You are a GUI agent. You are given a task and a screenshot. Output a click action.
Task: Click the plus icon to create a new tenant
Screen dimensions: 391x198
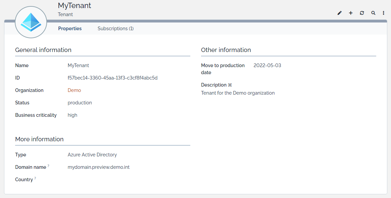coord(351,13)
